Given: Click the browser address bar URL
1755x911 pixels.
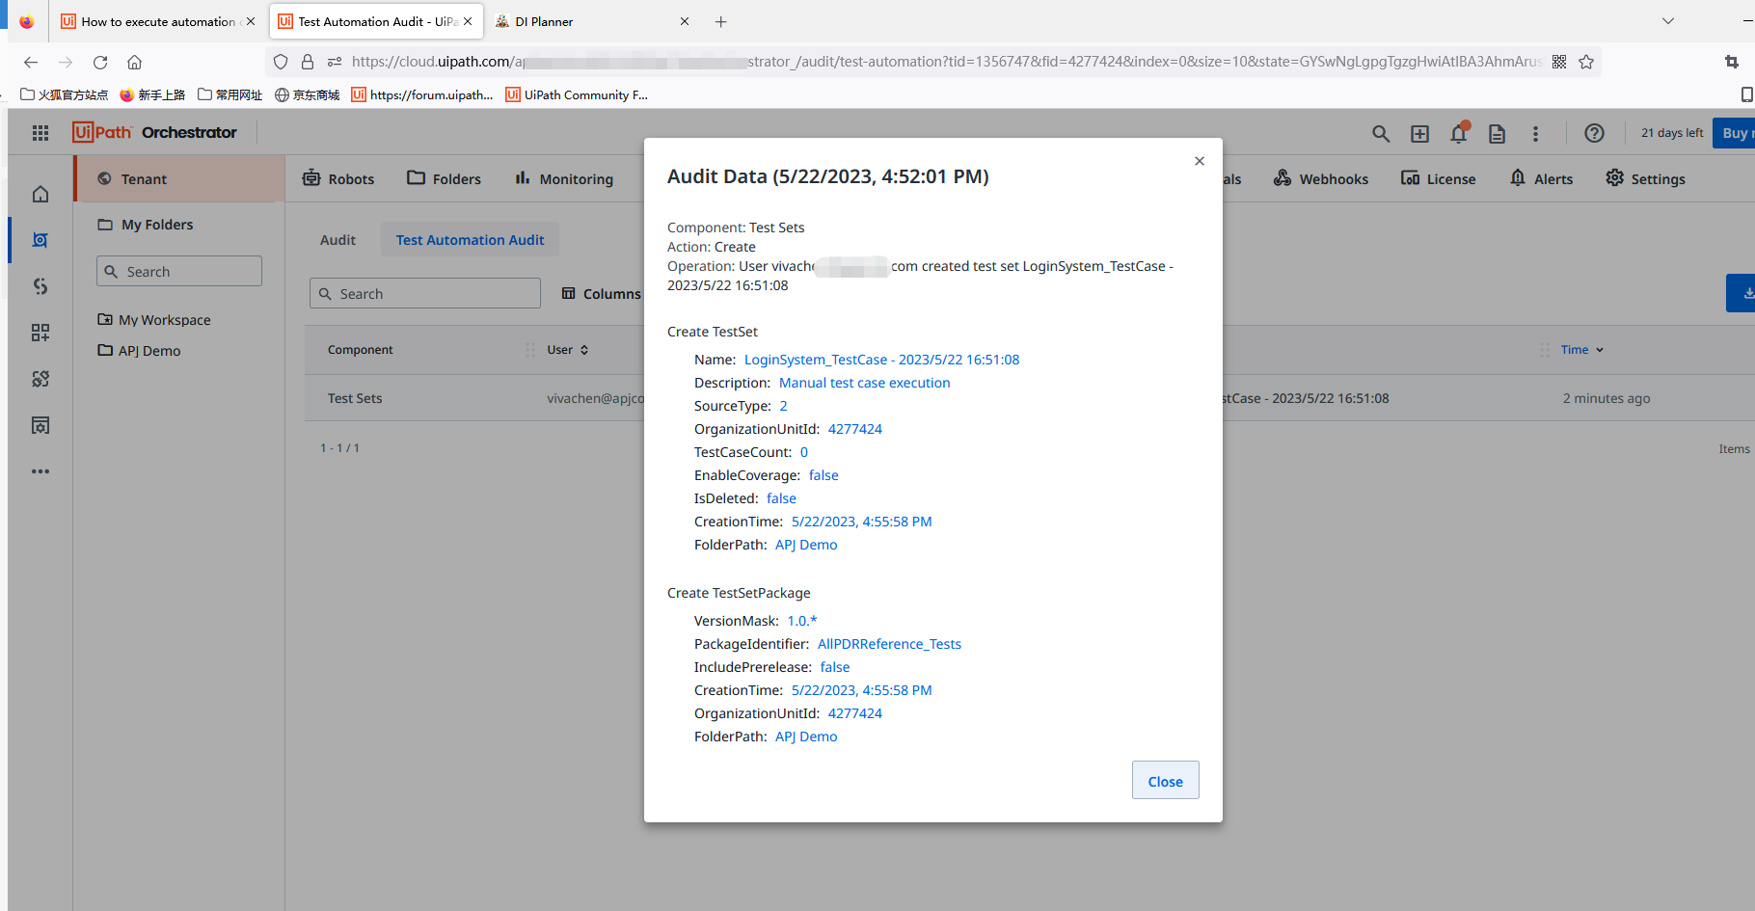Looking at the screenshot, I should [945, 62].
